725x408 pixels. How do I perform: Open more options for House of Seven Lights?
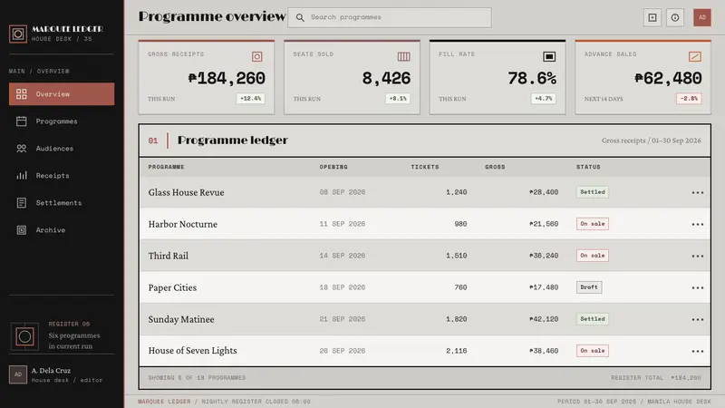tap(697, 351)
